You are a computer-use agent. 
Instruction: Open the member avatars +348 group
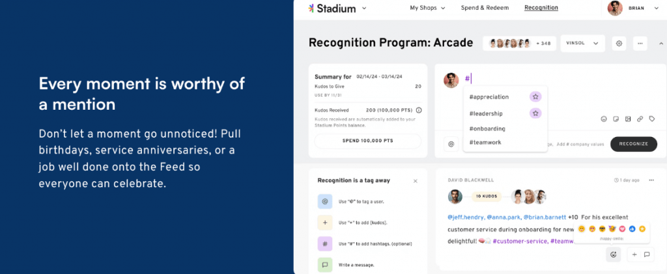point(519,44)
